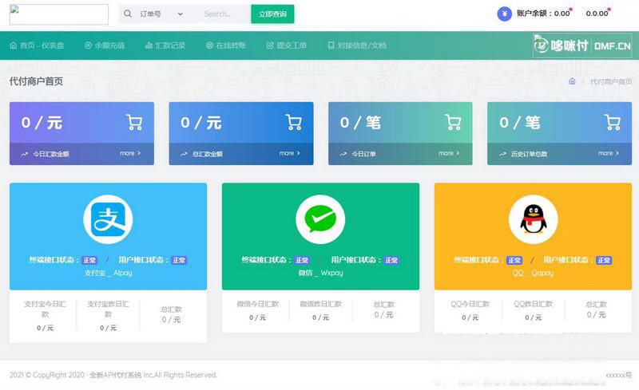Click the 哆咪付 DMF.CN logo banner
Viewport: 639px width, 390px height.
coord(582,45)
